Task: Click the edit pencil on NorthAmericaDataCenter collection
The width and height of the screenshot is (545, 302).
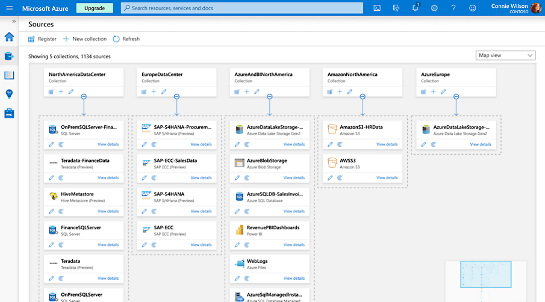Action: pyautogui.click(x=70, y=92)
